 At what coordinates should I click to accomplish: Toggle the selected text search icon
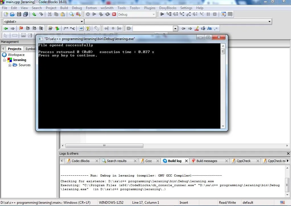tap(203, 28)
